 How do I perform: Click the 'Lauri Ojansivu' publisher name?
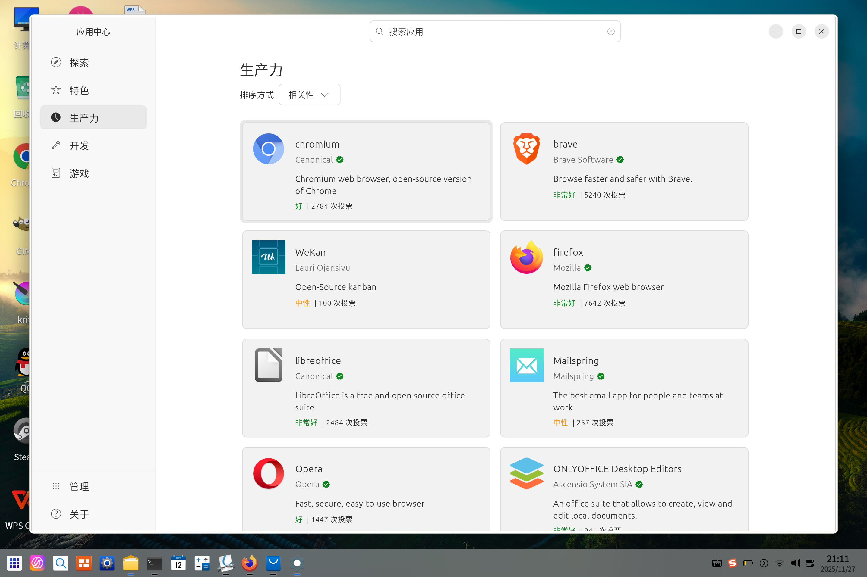point(322,267)
